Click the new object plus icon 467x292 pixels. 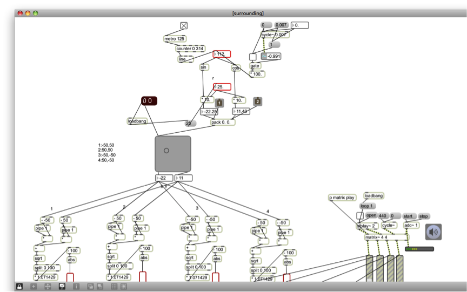coord(34,286)
